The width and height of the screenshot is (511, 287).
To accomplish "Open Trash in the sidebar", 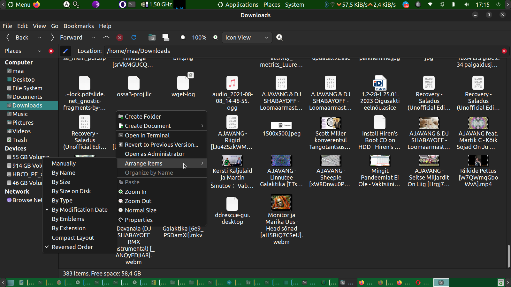I will (x=19, y=140).
